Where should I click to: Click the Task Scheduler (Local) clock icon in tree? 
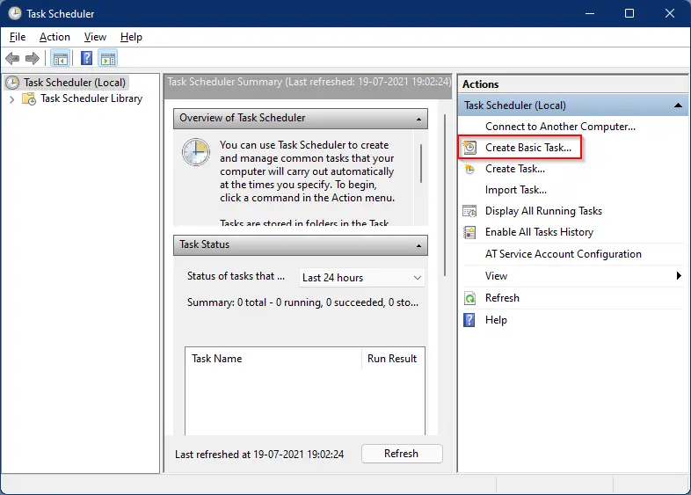[12, 83]
